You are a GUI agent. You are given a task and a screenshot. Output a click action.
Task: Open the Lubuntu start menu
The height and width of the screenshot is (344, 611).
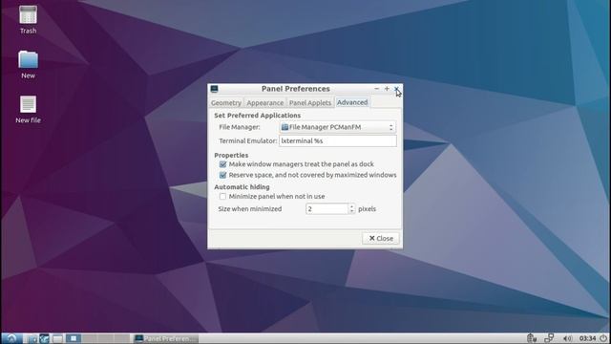[x=11, y=338]
